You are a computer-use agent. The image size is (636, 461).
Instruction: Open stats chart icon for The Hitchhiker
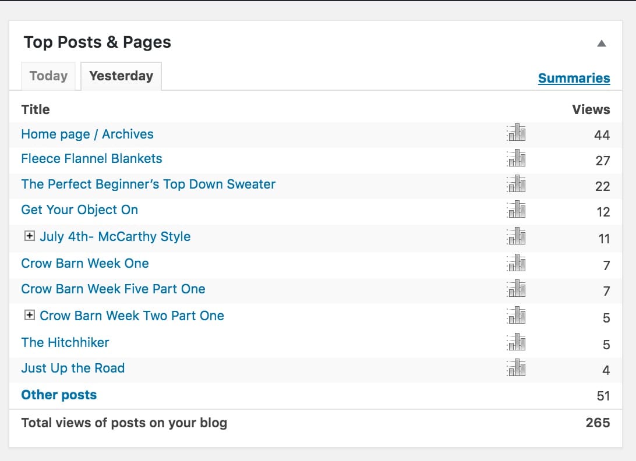point(516,342)
